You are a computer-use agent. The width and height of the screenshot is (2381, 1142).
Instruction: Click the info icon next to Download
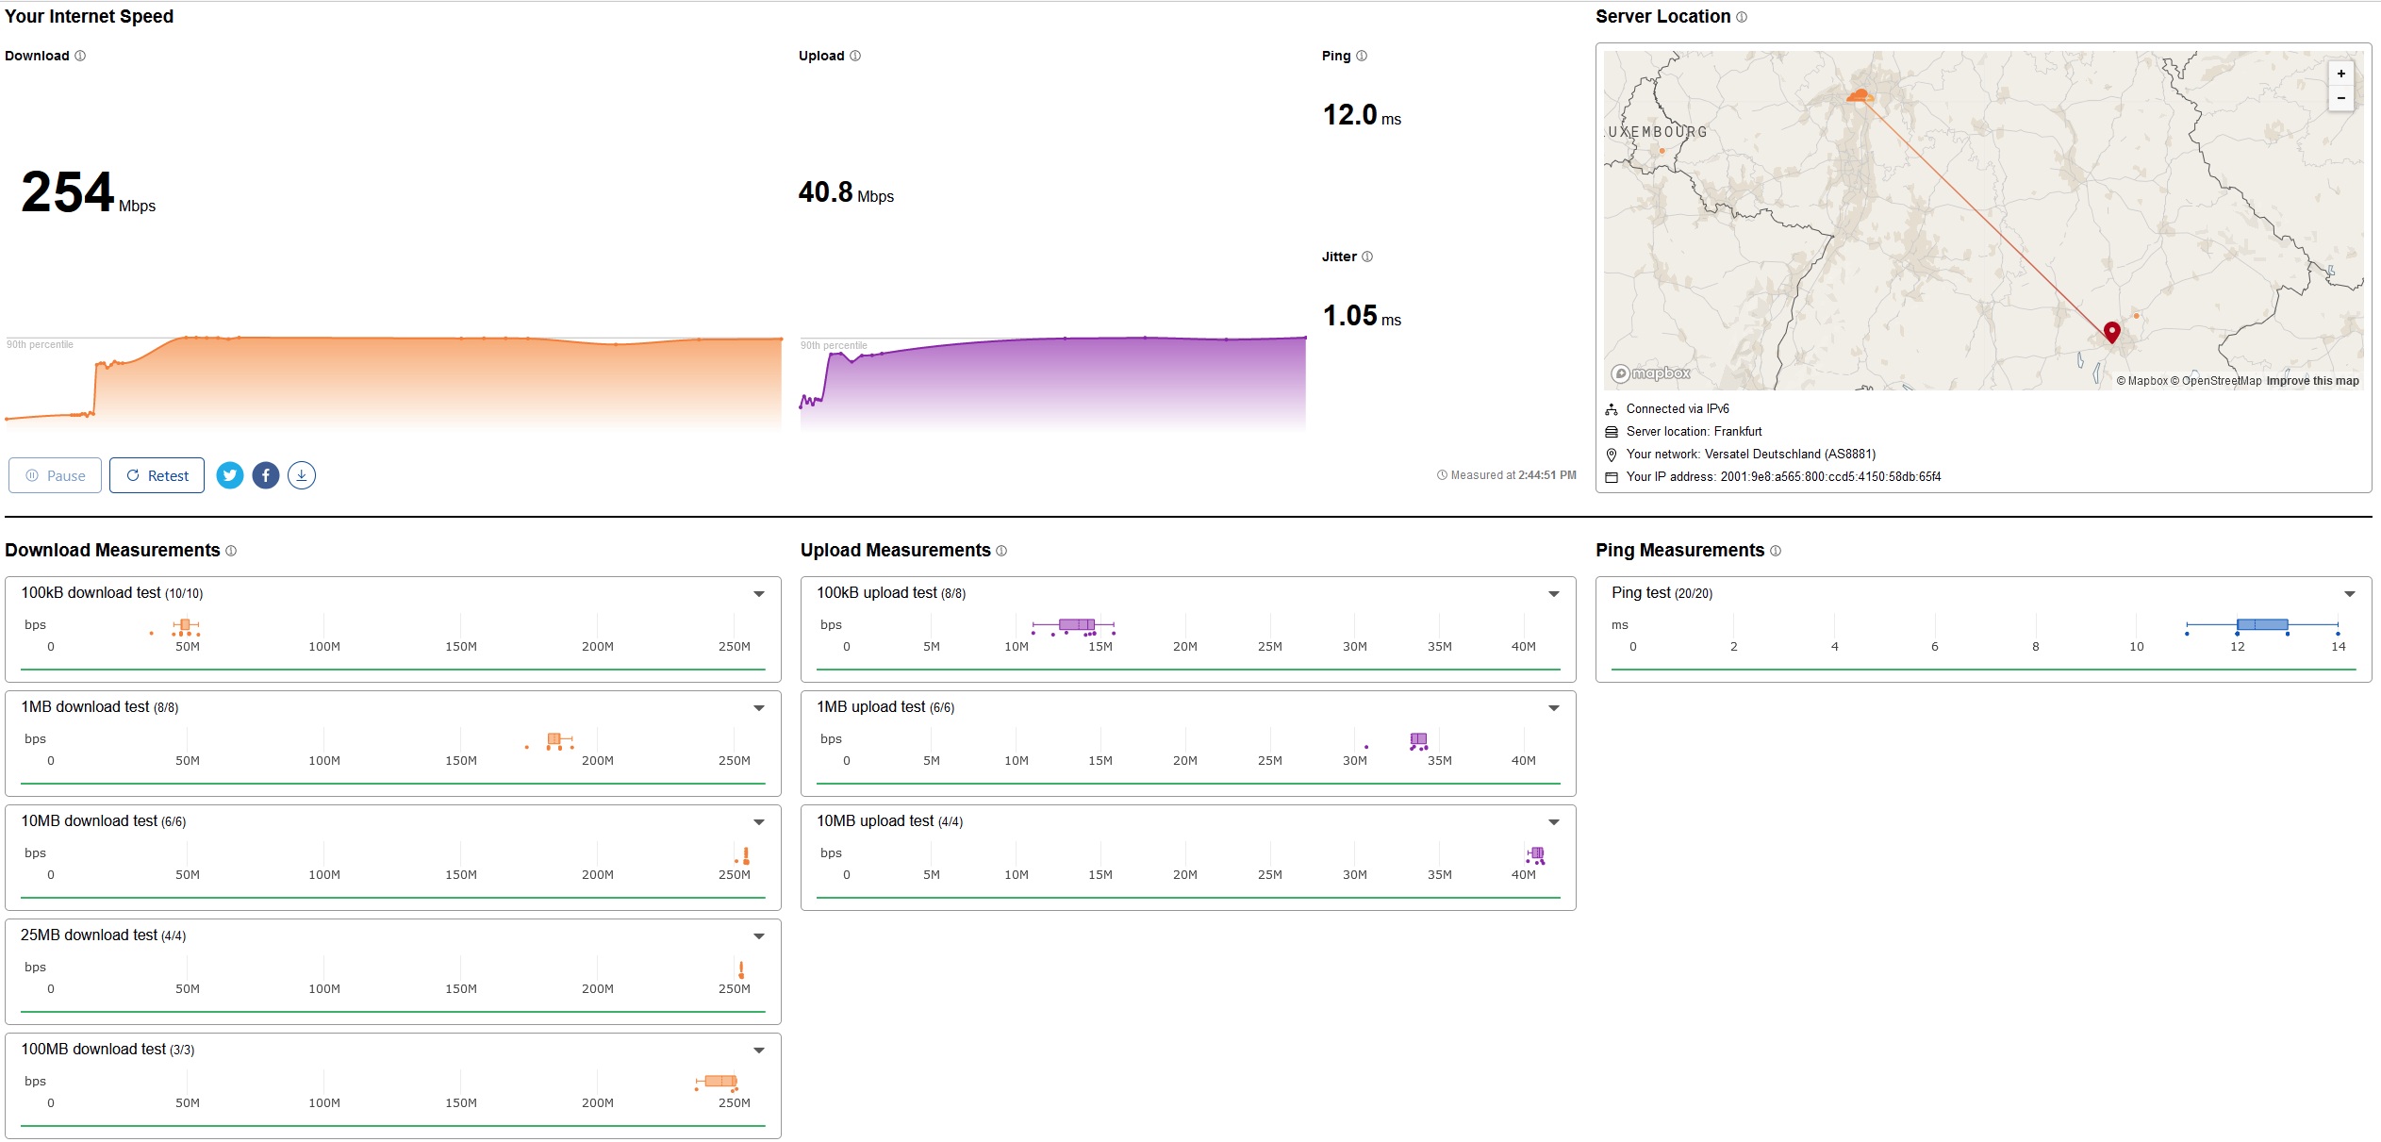tap(80, 56)
